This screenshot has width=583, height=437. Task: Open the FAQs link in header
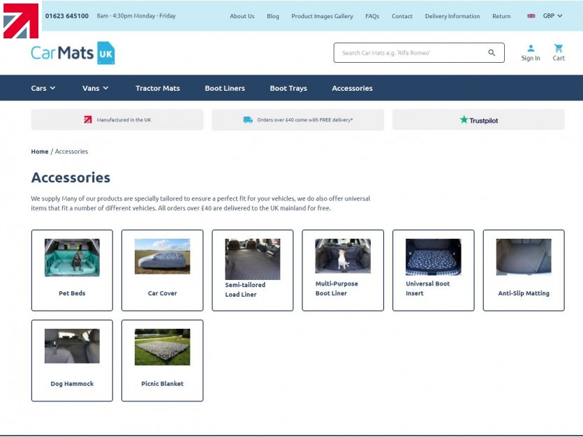click(x=372, y=16)
